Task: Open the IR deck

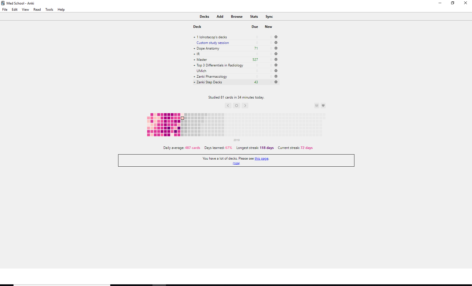Action: click(x=198, y=54)
